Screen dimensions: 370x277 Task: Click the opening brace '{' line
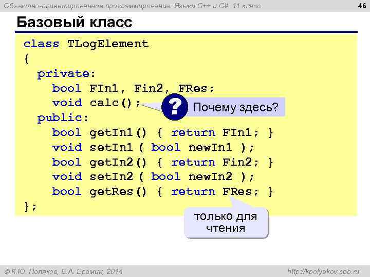click(27, 59)
